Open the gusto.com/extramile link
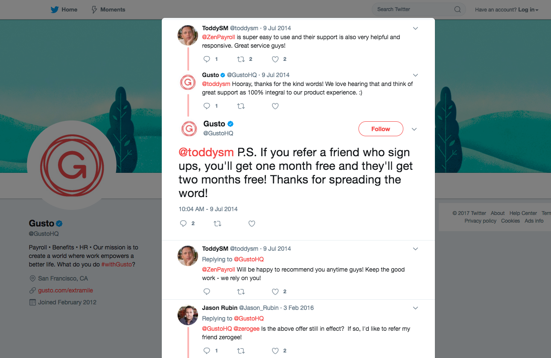Image resolution: width=551 pixels, height=358 pixels. pyautogui.click(x=65, y=290)
